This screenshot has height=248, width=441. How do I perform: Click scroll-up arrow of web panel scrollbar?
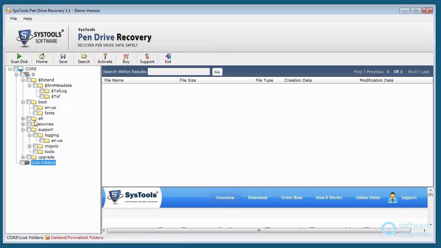430,190
